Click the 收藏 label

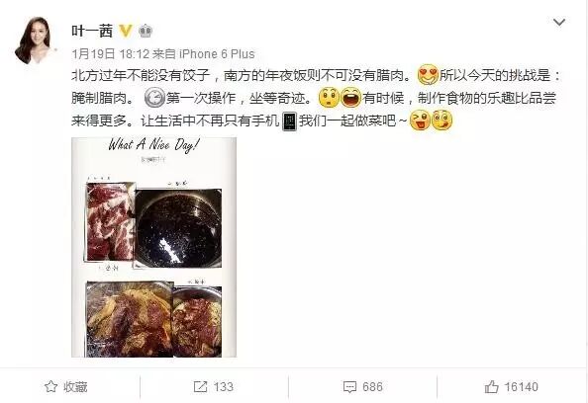point(75,387)
